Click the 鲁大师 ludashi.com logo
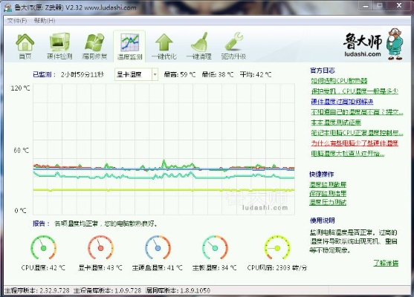 coord(373,45)
